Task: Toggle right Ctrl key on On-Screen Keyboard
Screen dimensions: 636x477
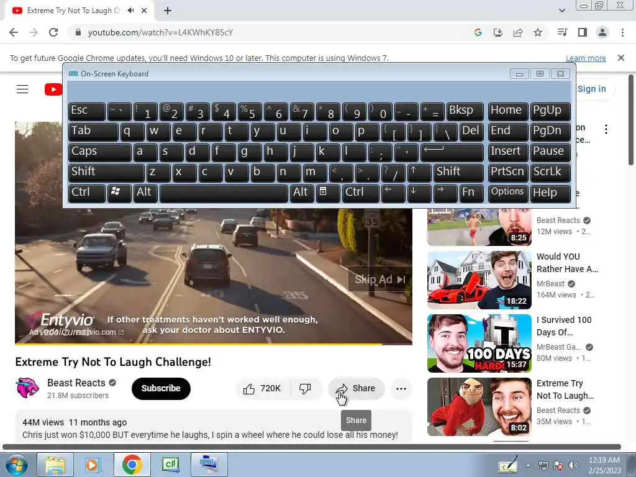Action: (x=361, y=193)
